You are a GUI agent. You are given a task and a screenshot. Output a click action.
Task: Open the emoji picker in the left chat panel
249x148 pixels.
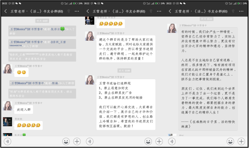coord(66,141)
